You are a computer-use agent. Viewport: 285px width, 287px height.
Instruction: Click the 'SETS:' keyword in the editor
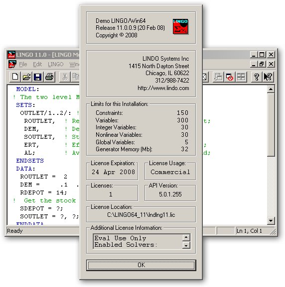click(x=25, y=105)
